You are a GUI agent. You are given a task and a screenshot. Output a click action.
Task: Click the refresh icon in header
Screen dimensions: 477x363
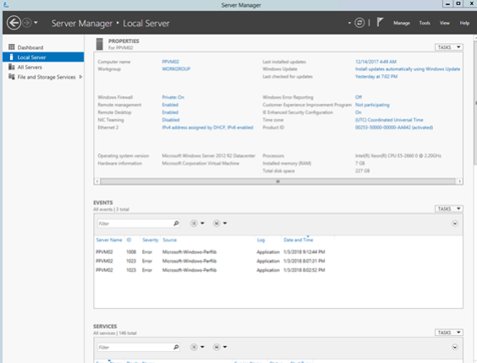[359, 23]
